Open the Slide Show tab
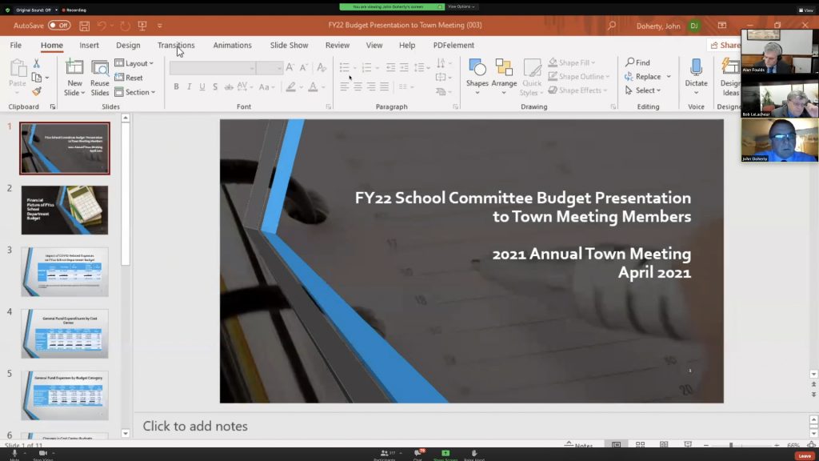The width and height of the screenshot is (819, 461). tap(289, 46)
